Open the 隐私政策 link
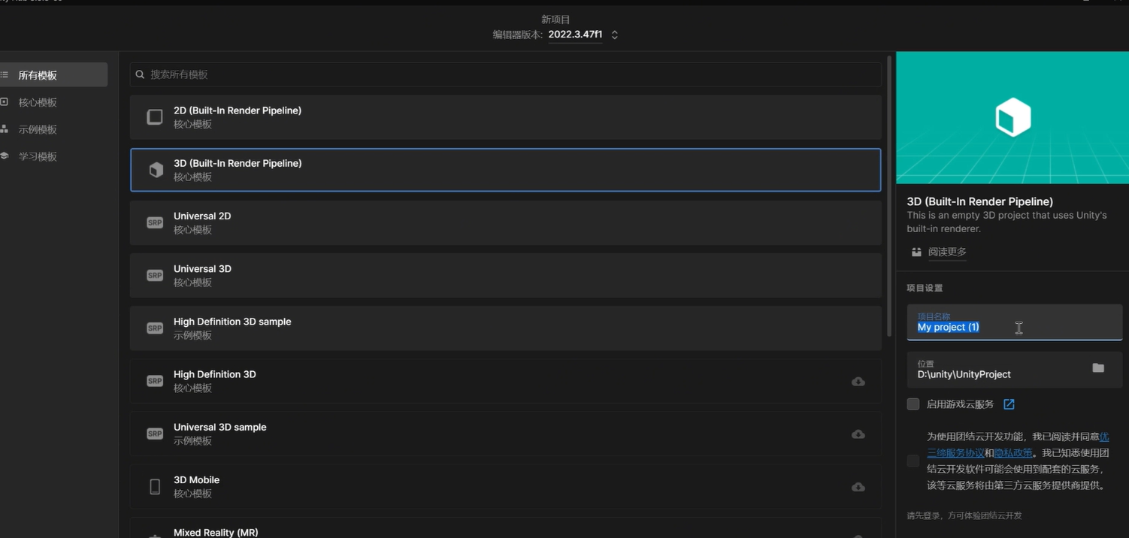Image resolution: width=1129 pixels, height=538 pixels. click(x=1012, y=452)
